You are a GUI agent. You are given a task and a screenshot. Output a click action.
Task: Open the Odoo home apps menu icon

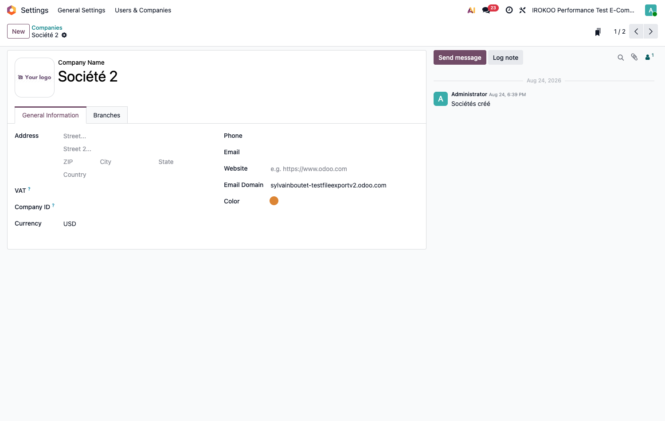point(12,10)
